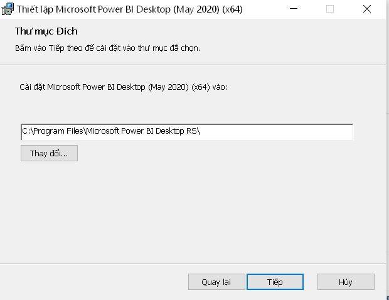Click the Thư mục Đích heading
The image size is (389, 300).
point(46,31)
